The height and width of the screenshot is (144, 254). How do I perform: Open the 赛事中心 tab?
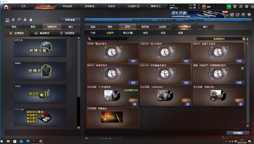[x=155, y=6]
